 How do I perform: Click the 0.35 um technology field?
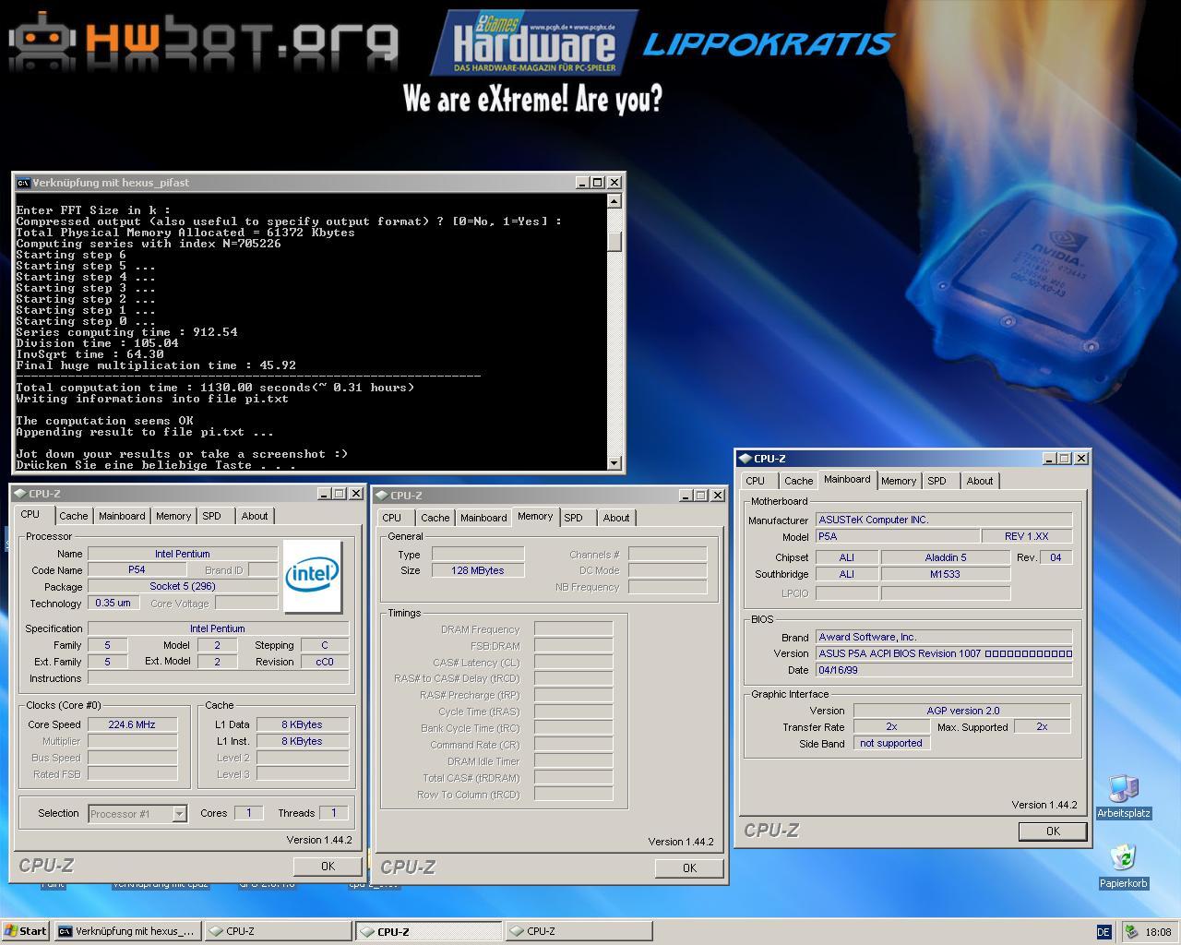tap(113, 604)
